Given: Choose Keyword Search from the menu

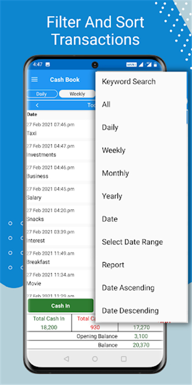Looking at the screenshot, I should point(129,81).
